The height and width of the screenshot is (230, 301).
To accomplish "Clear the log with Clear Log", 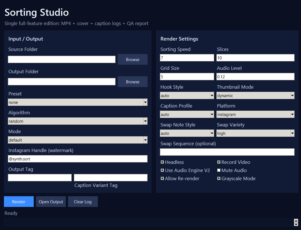I will 83,202.
